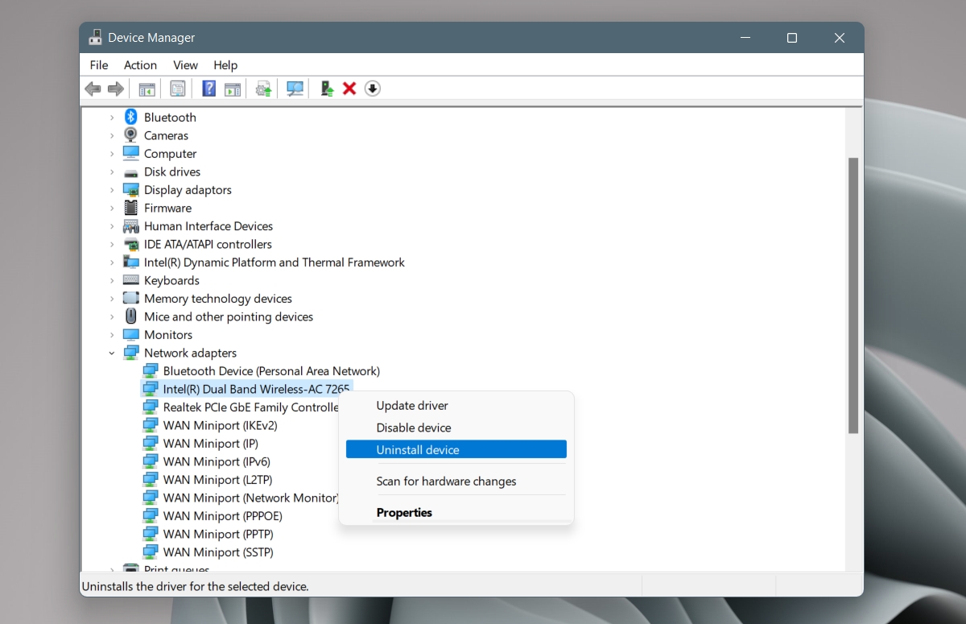Expand the Keyboards category
966x624 pixels.
click(113, 280)
